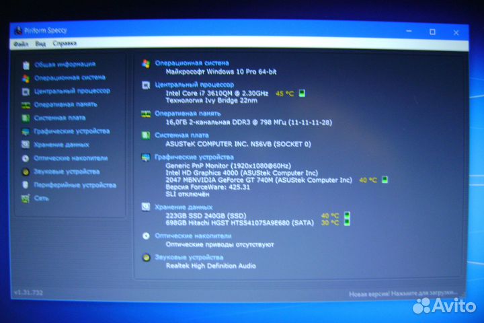The height and width of the screenshot is (323, 484).
Task: Click Hitachi 30 °C temperature indicator icon
Action: pyautogui.click(x=347, y=222)
